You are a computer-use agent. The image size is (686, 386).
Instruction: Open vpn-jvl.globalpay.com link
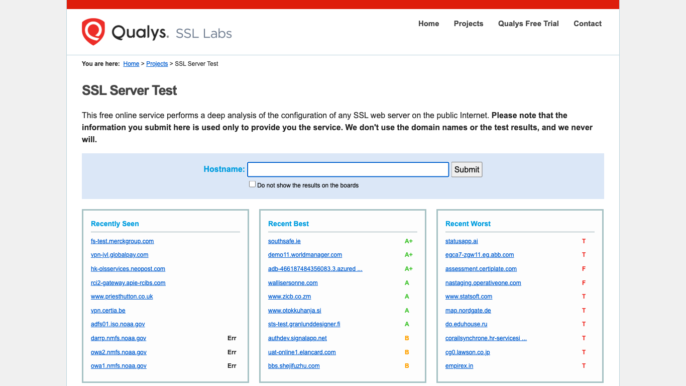(120, 255)
